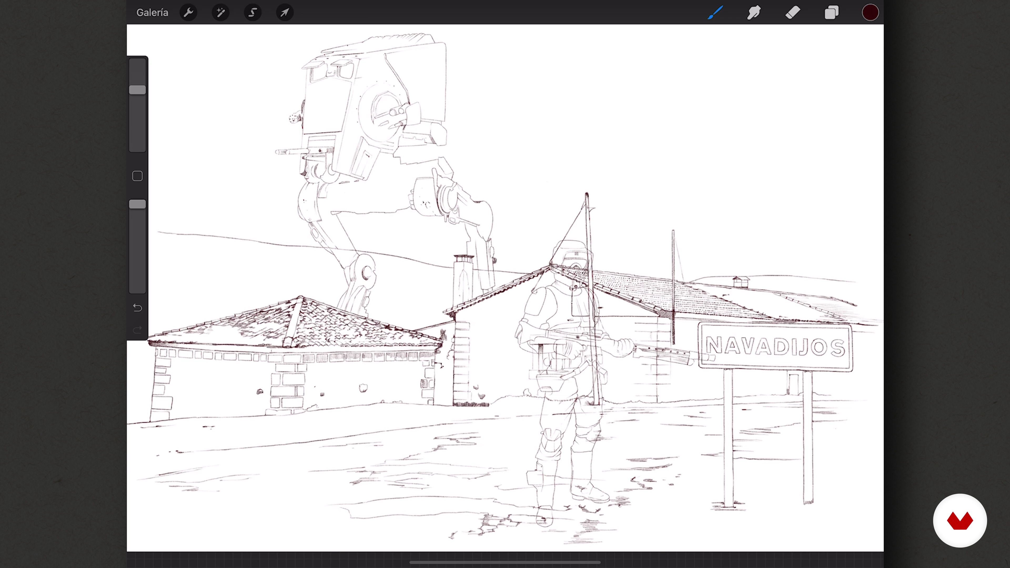Viewport: 1010px width, 568px height.
Task: Open the dark red color swatch
Action: [870, 13]
